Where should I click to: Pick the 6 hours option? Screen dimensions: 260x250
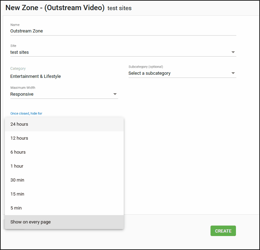tap(64, 152)
